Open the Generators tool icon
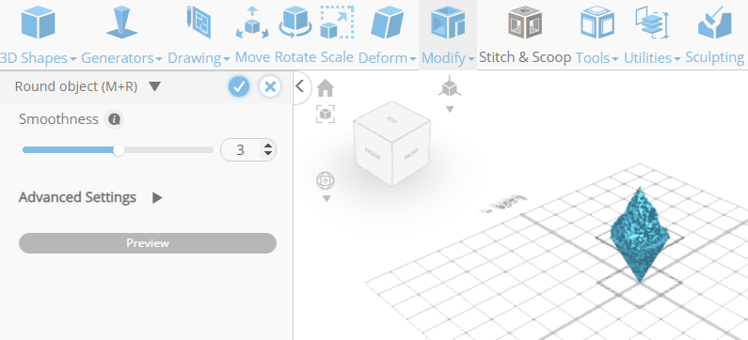This screenshot has width=748, height=340. pos(121,22)
